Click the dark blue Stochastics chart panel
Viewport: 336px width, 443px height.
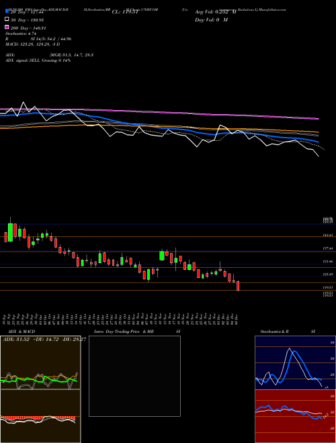pyautogui.click(x=295, y=362)
